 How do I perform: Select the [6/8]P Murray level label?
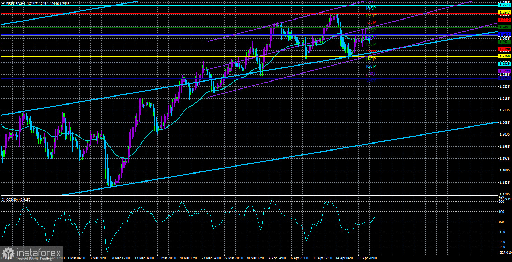[371, 22]
